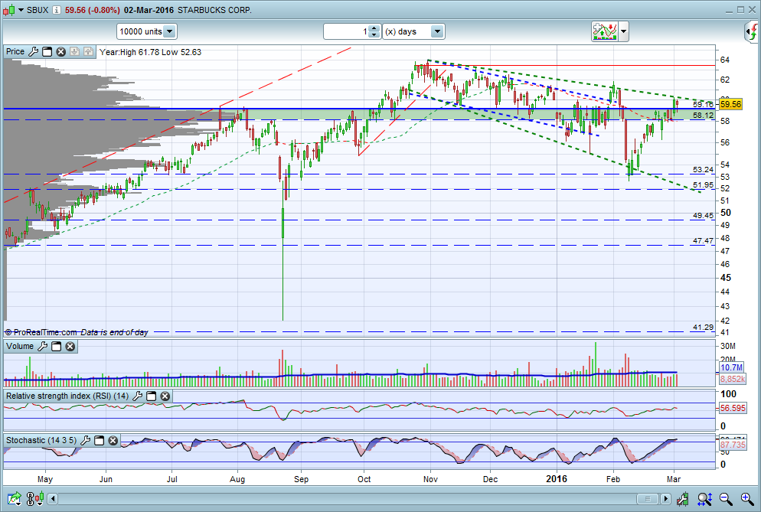Expand the trading side panel tab
Viewport: 761px width, 512px height.
(x=752, y=32)
